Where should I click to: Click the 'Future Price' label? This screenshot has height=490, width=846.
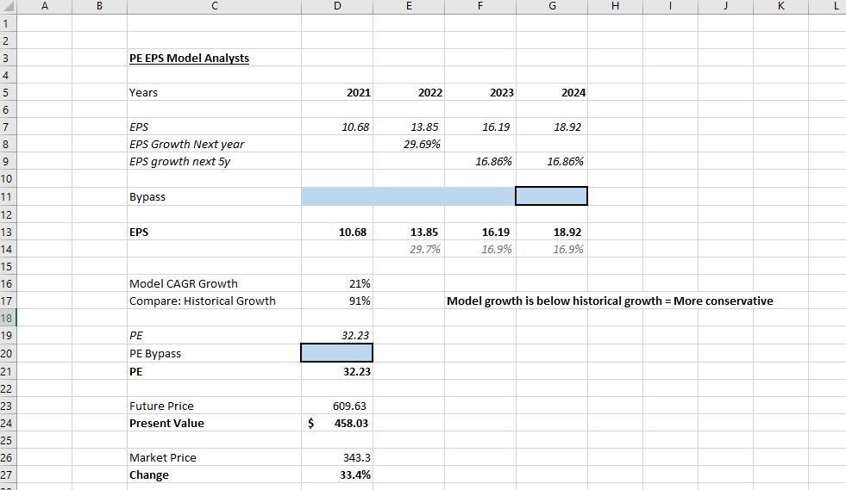(x=214, y=406)
